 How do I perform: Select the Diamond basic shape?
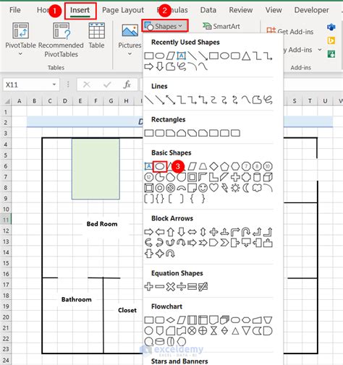pyautogui.click(x=213, y=166)
